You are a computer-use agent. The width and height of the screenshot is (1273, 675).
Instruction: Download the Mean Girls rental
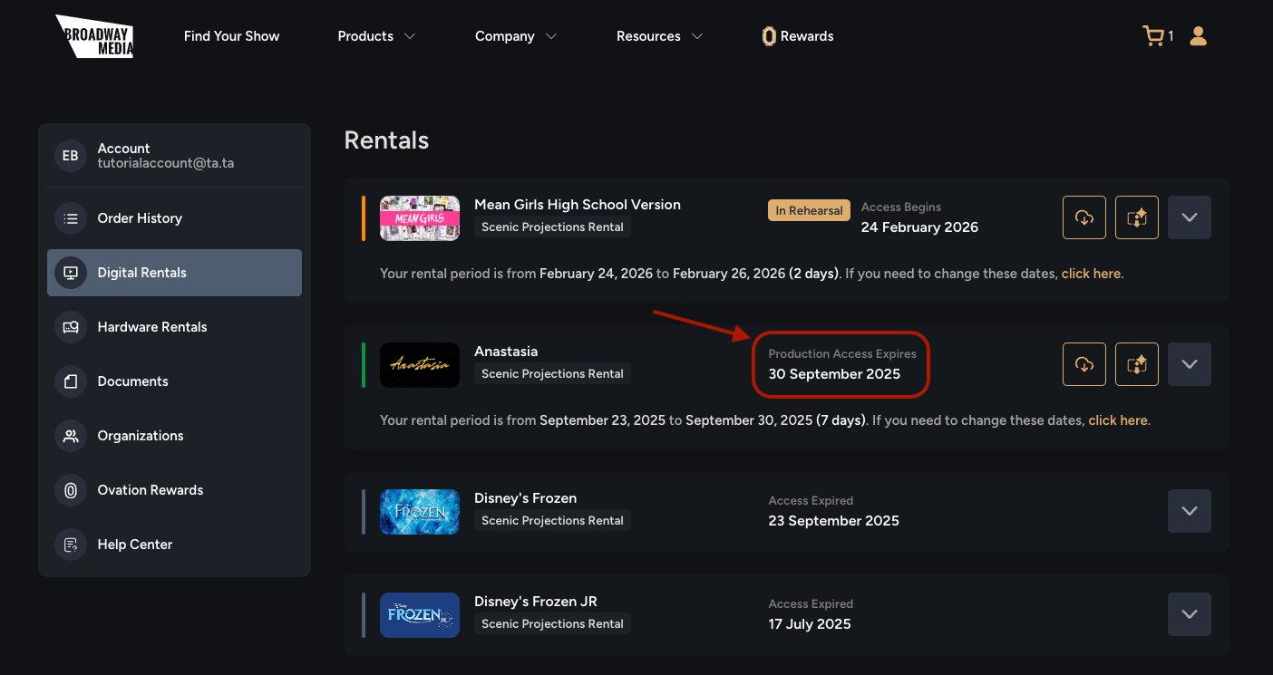1084,217
